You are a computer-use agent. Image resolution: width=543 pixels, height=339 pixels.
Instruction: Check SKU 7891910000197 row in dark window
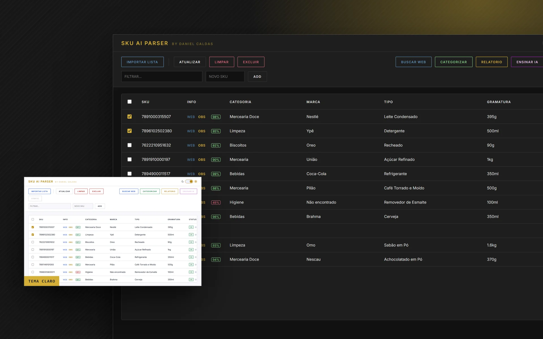click(x=130, y=159)
